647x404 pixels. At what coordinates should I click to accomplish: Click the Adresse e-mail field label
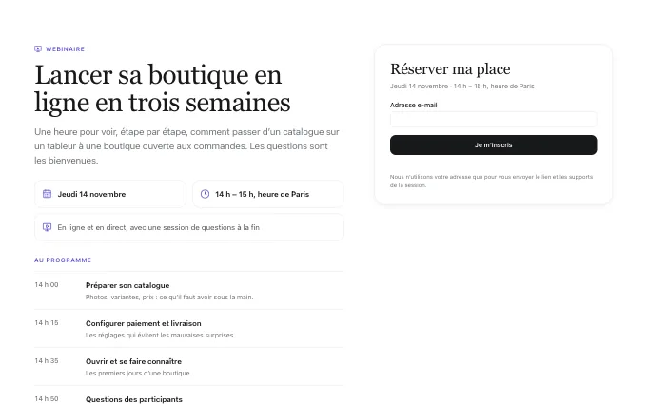pyautogui.click(x=414, y=106)
